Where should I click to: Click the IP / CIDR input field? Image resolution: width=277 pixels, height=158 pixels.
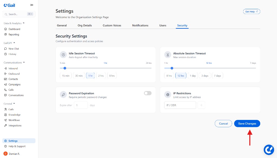180,105
